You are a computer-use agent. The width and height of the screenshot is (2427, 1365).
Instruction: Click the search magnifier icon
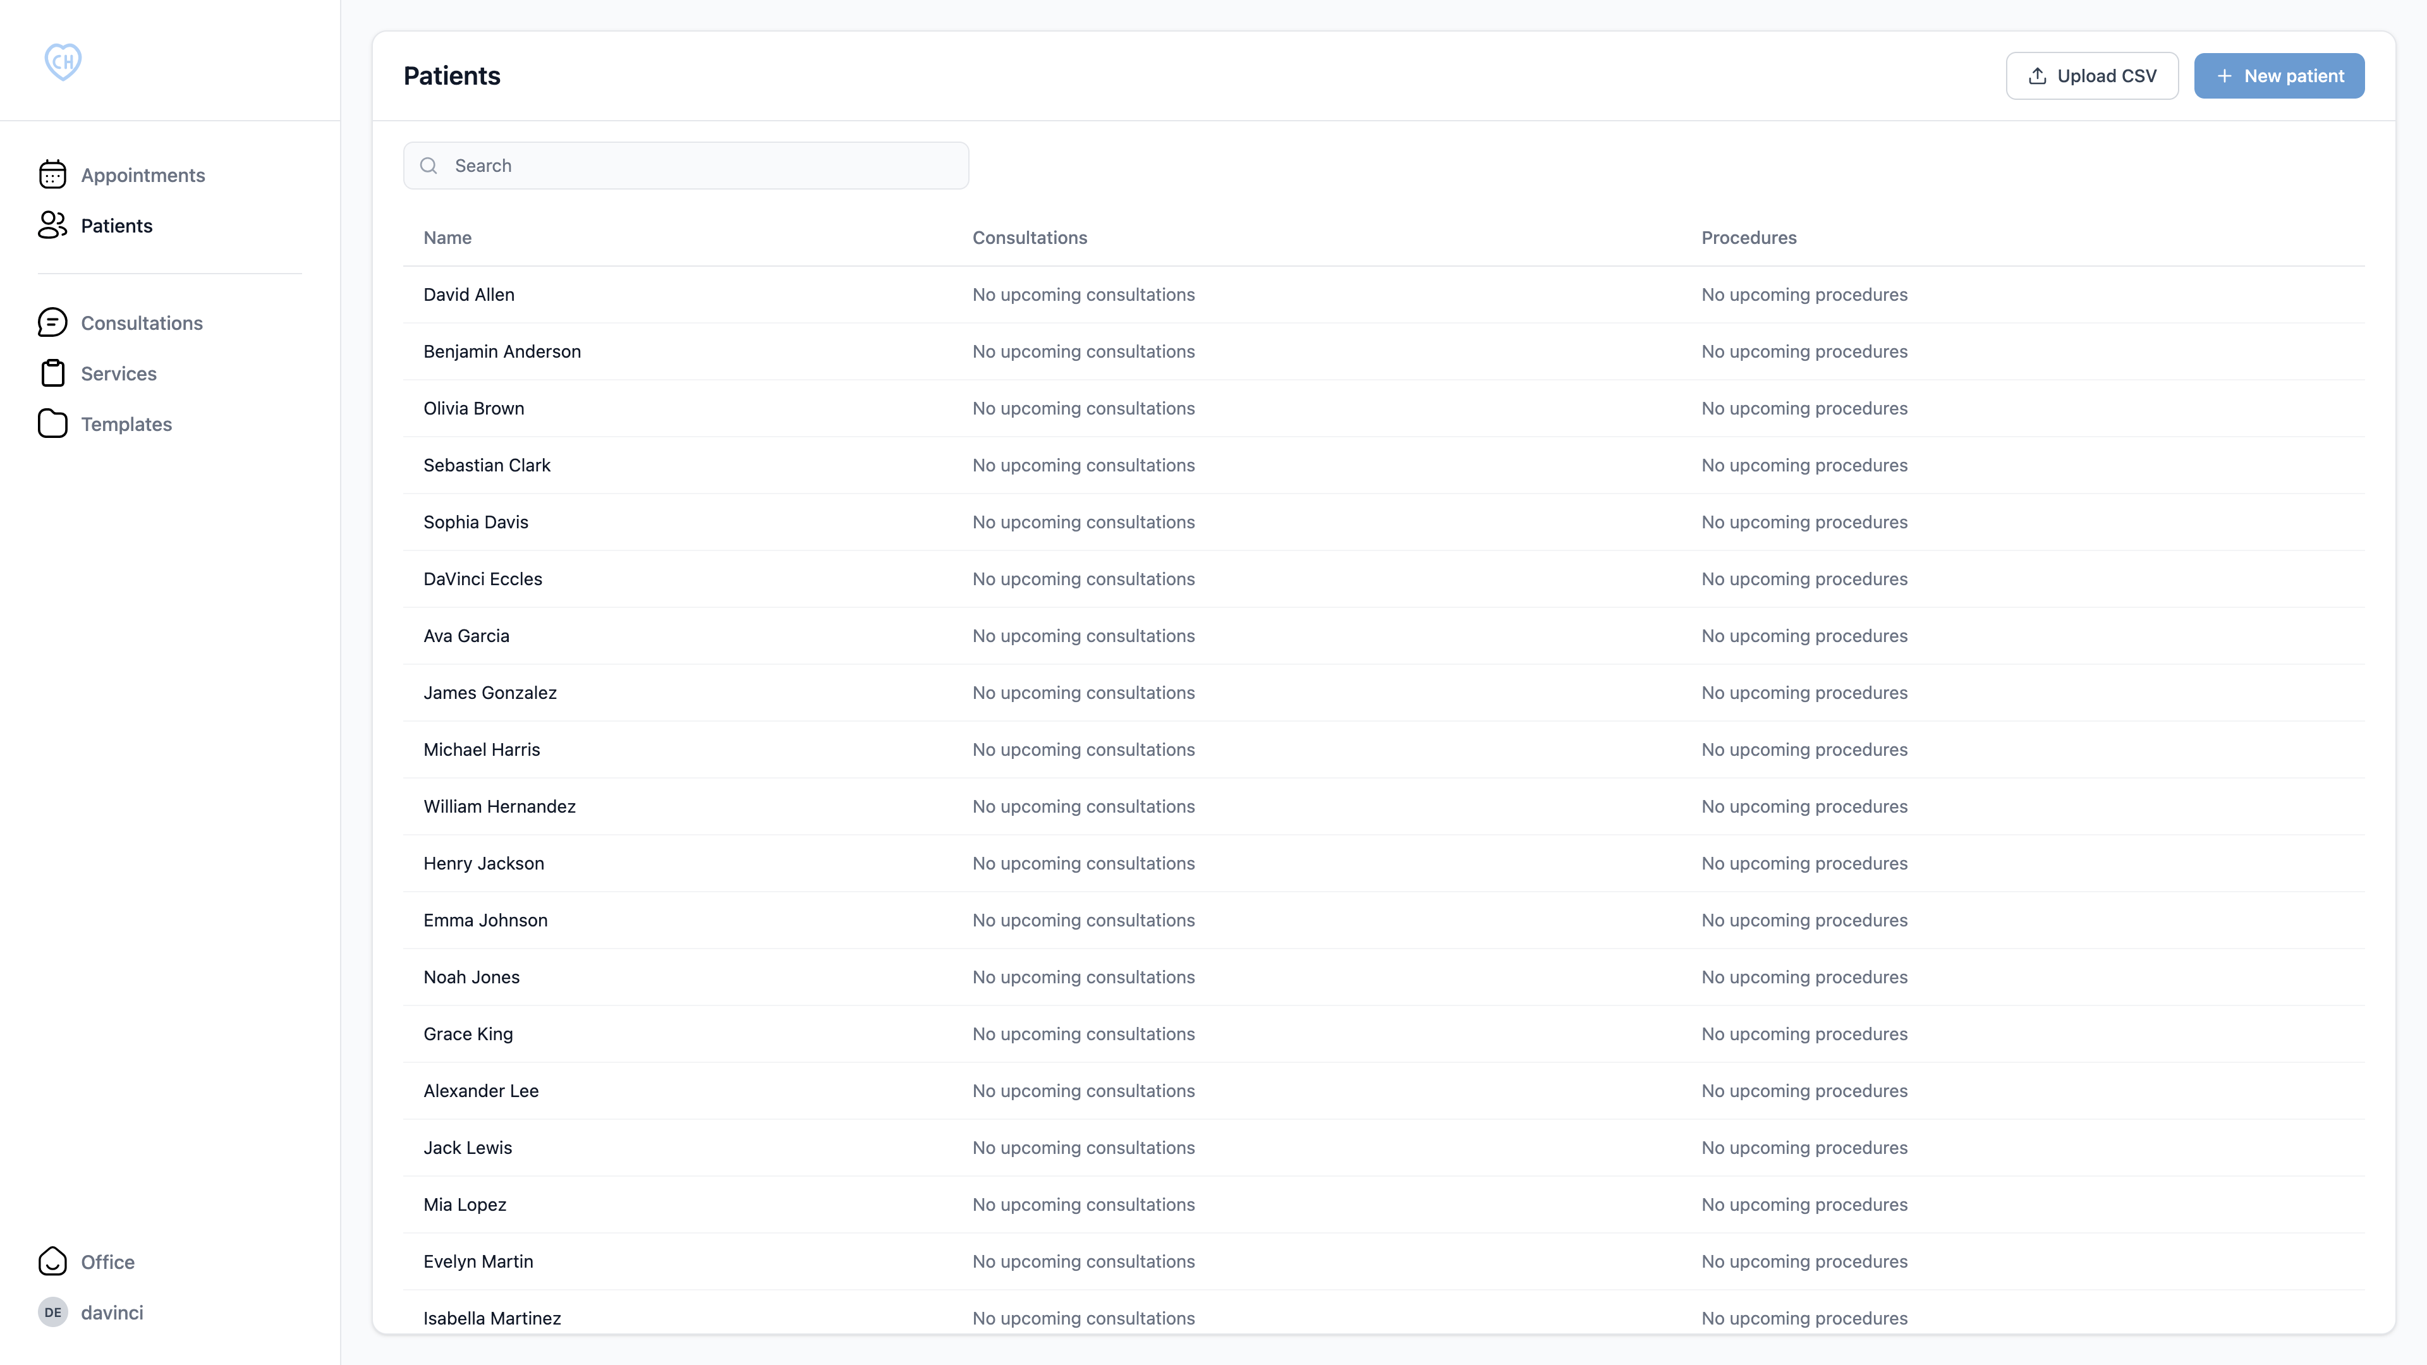pos(429,166)
